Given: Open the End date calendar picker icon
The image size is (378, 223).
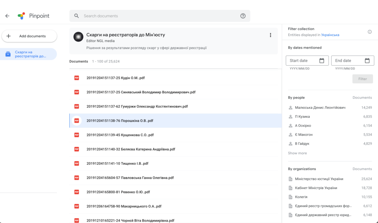Looking at the screenshot, I should (x=367, y=61).
